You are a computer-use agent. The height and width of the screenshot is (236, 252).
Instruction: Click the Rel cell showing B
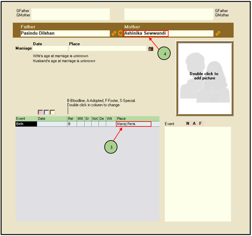(72, 124)
